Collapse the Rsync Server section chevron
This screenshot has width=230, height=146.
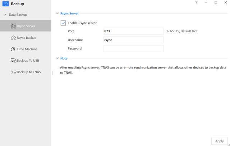[x=57, y=13]
